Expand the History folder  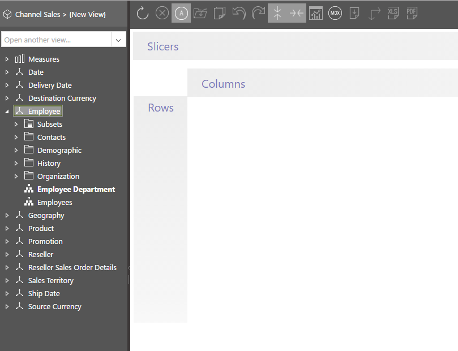[16, 164]
